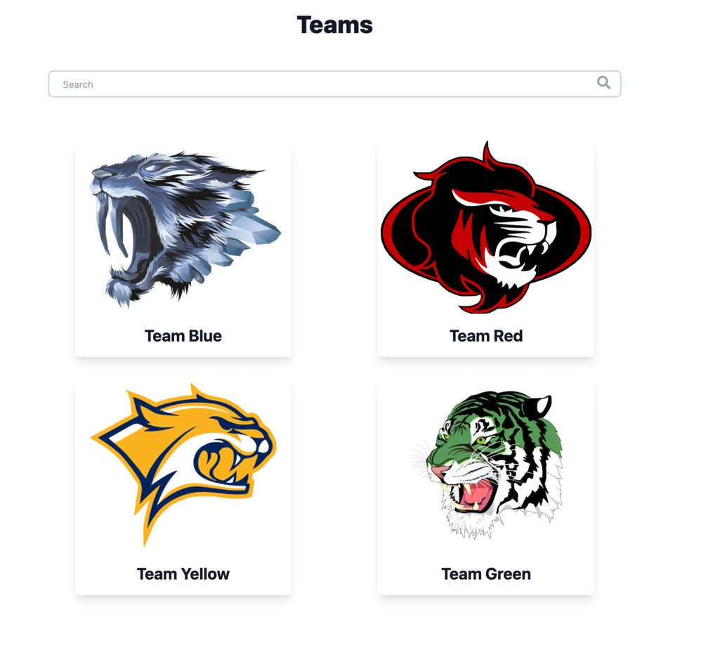Image resolution: width=706 pixels, height=662 pixels.
Task: Click the word Green in Team Green
Action: tap(509, 574)
